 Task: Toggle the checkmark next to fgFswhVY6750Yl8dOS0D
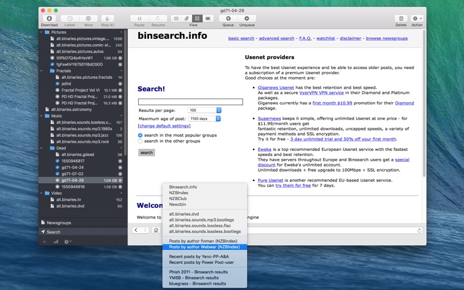(x=52, y=64)
